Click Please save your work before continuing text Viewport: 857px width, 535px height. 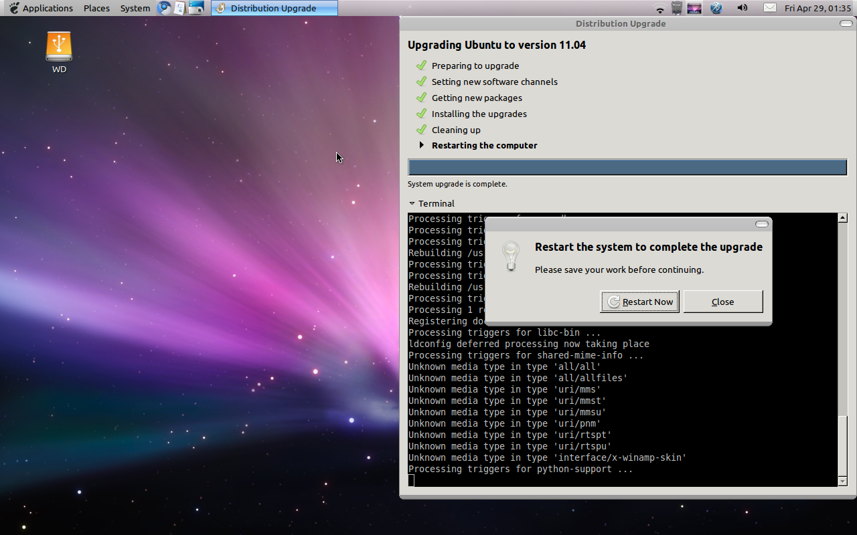(619, 270)
